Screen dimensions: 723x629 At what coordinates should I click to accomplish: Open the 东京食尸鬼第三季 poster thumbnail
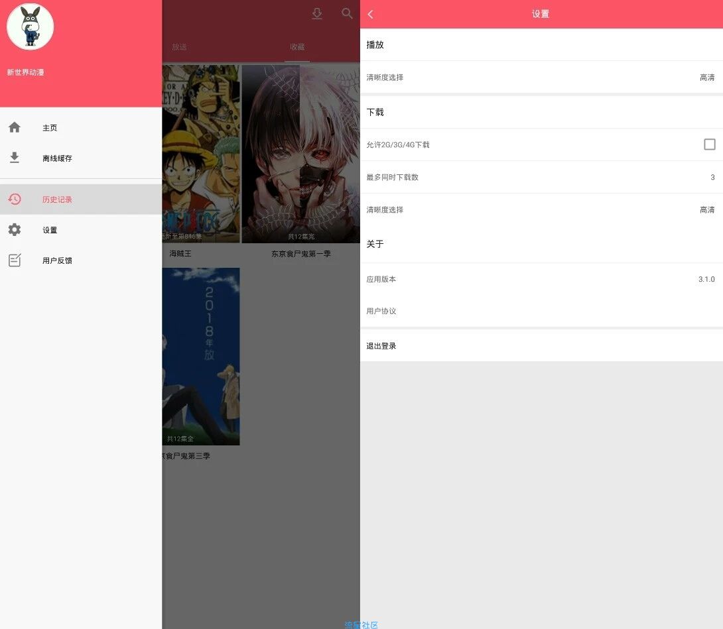pyautogui.click(x=201, y=356)
